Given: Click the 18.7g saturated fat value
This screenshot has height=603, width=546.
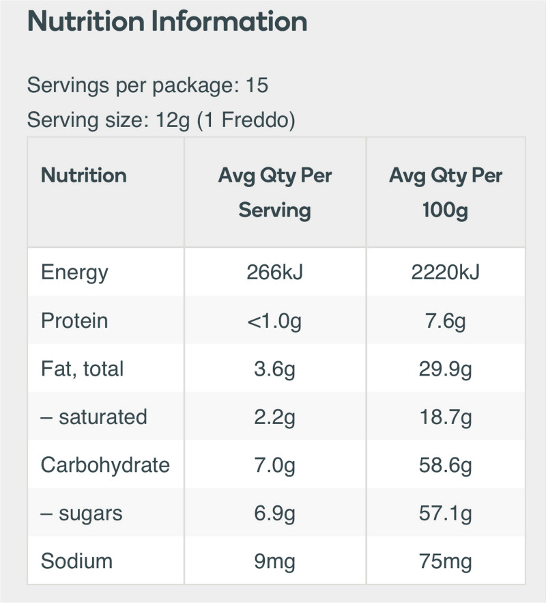Looking at the screenshot, I should pyautogui.click(x=445, y=417).
